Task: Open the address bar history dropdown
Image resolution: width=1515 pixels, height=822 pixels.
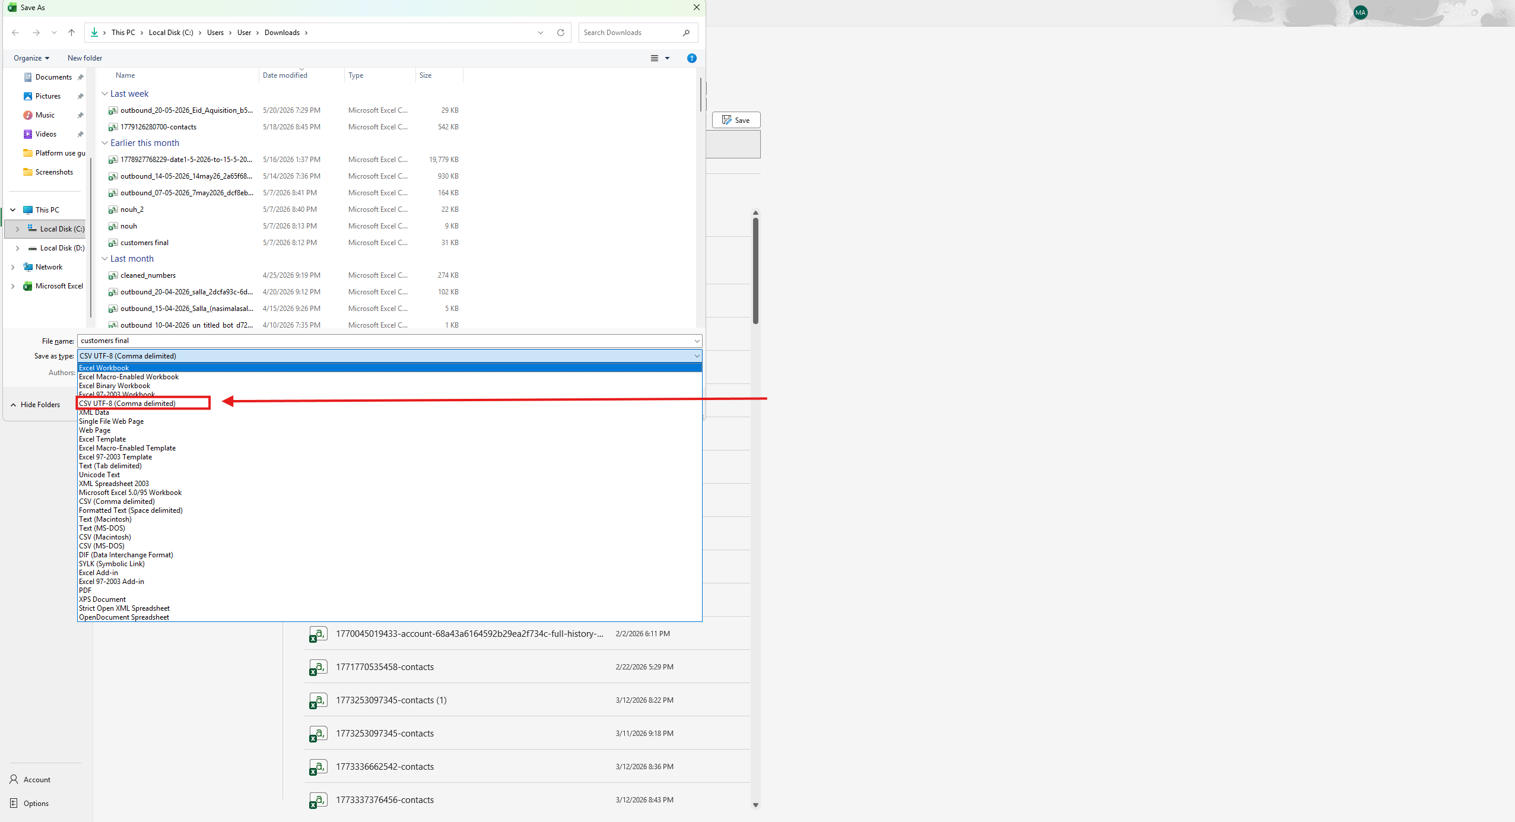Action: [x=541, y=33]
